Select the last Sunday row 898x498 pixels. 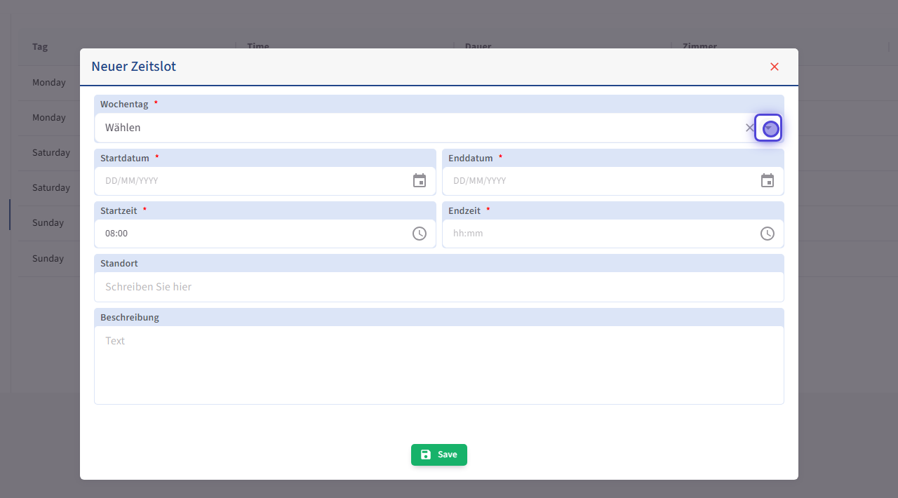(48, 259)
